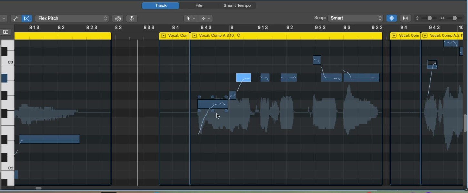The height and width of the screenshot is (193, 468).
Task: Open the Snap Smart dropdown
Action: 355,18
